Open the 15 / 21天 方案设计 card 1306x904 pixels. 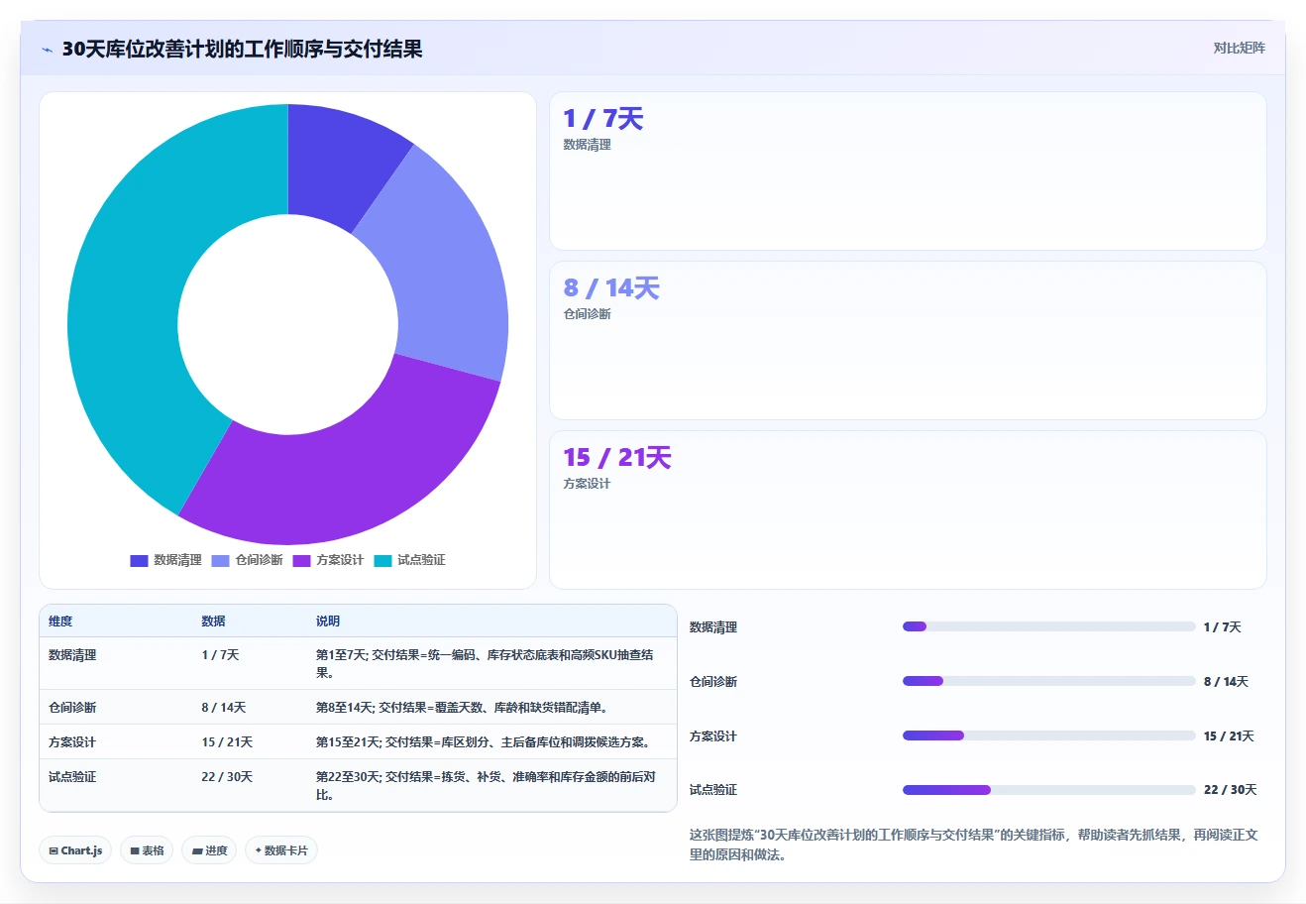[x=908, y=509]
